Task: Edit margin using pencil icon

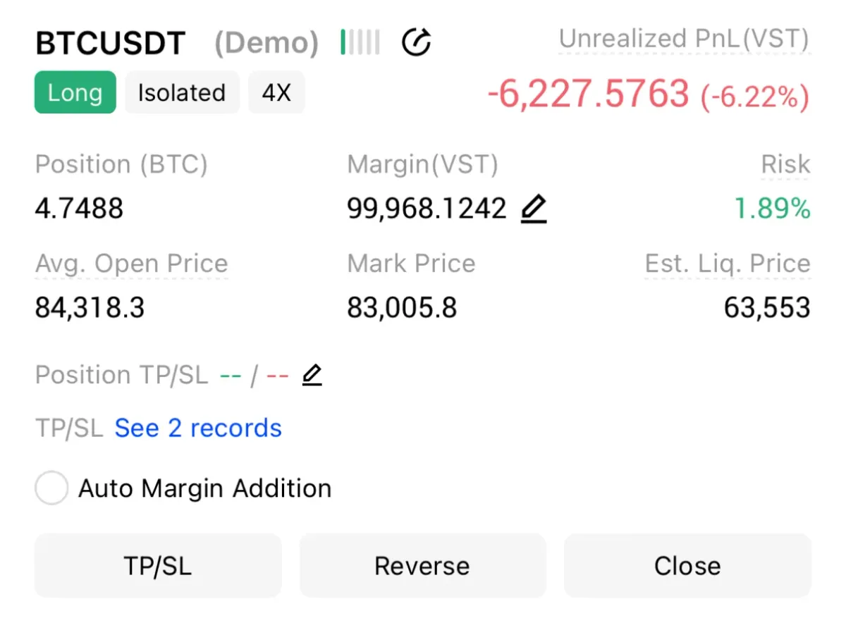Action: [x=534, y=209]
